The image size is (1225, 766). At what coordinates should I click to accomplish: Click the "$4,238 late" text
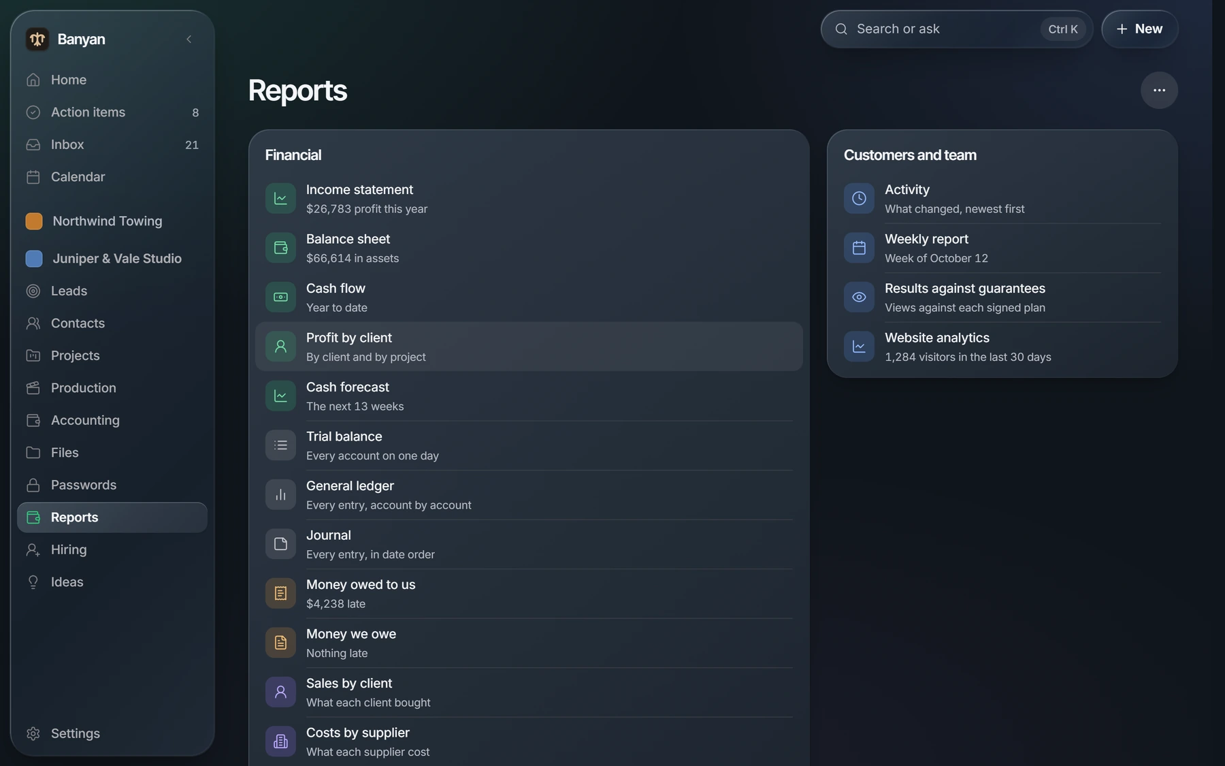click(x=336, y=604)
